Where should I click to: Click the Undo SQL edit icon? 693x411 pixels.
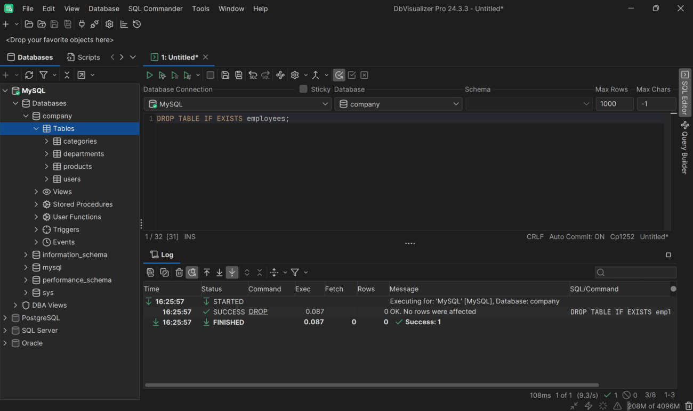pos(253,75)
